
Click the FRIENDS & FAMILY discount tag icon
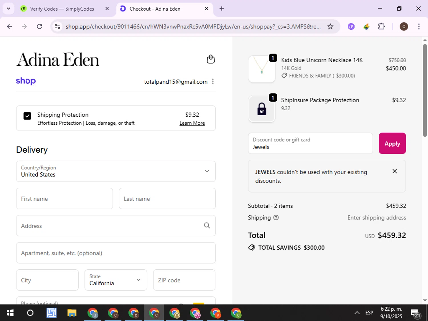284,76
